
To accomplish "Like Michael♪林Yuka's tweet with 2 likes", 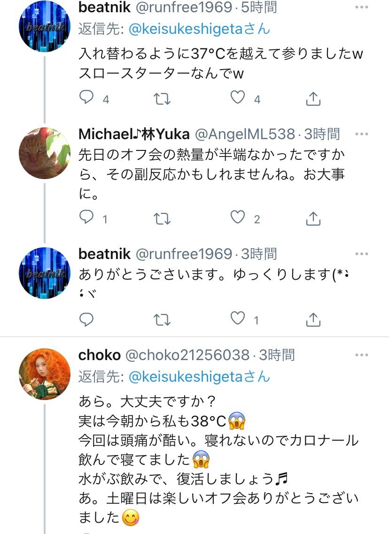I will pyautogui.click(x=238, y=218).
